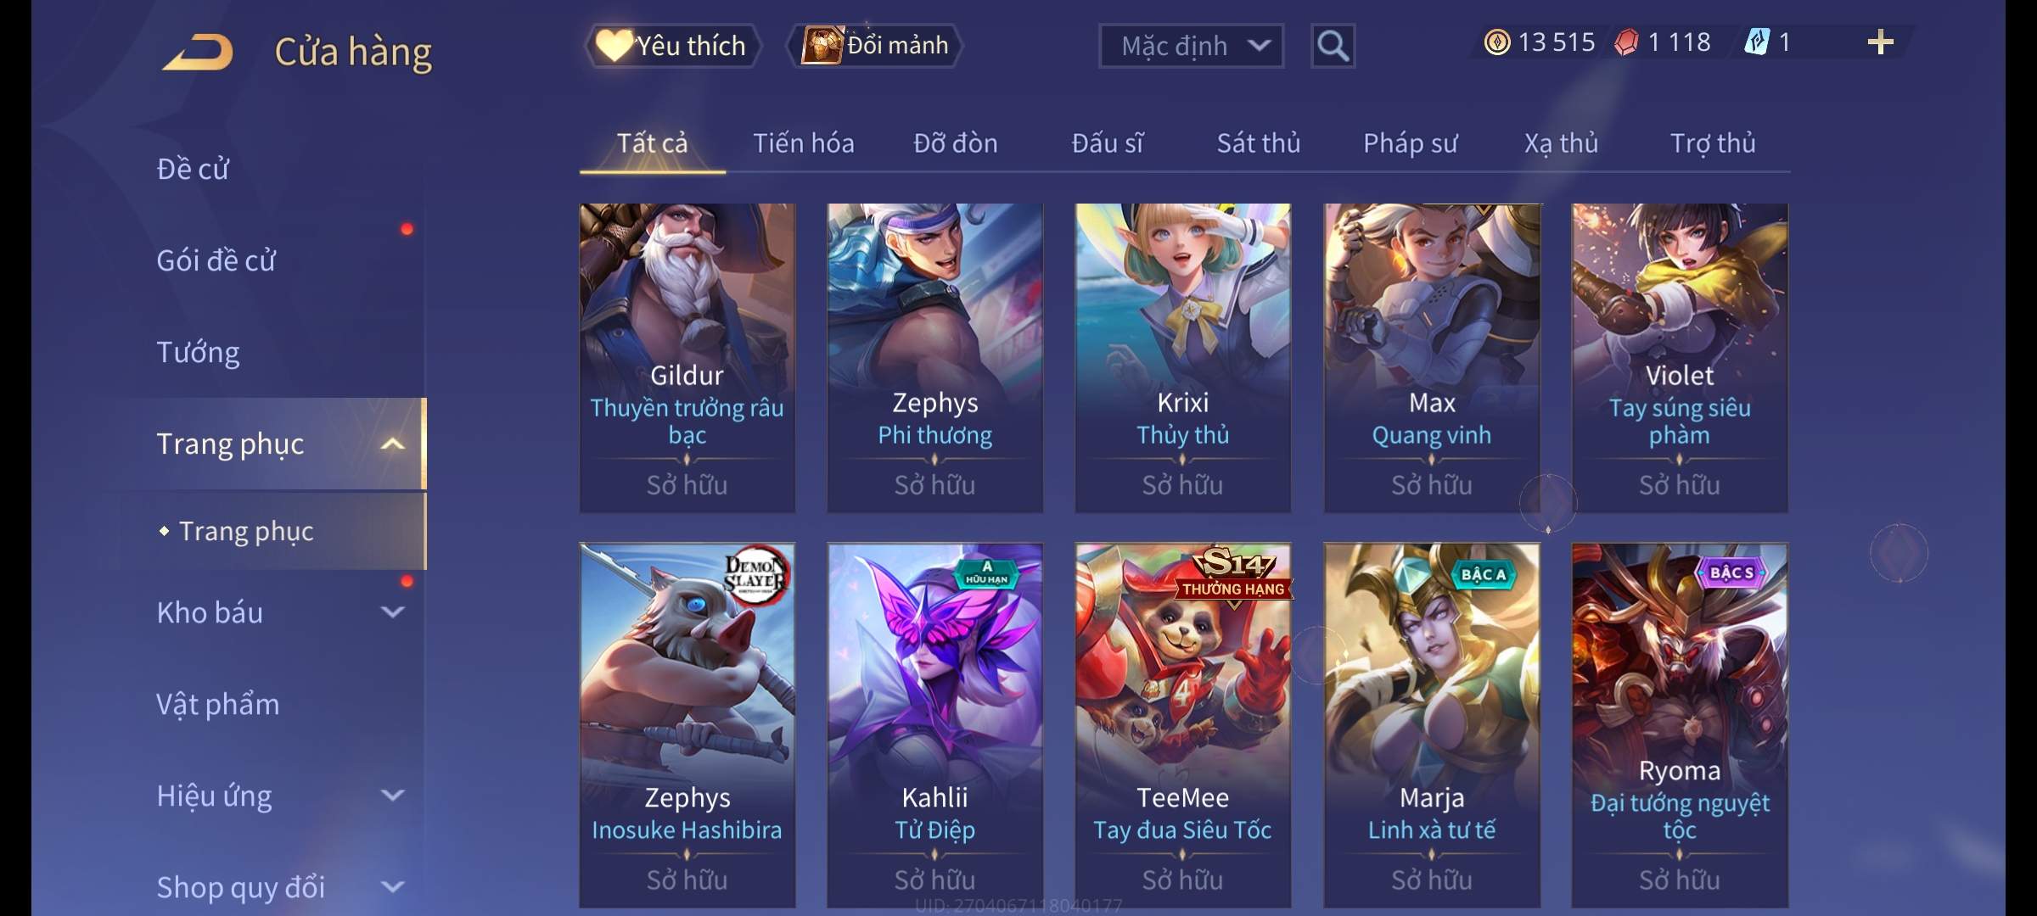Open the Zephys Inosuke Hashibira skin card
The image size is (2037, 916).
tap(687, 725)
